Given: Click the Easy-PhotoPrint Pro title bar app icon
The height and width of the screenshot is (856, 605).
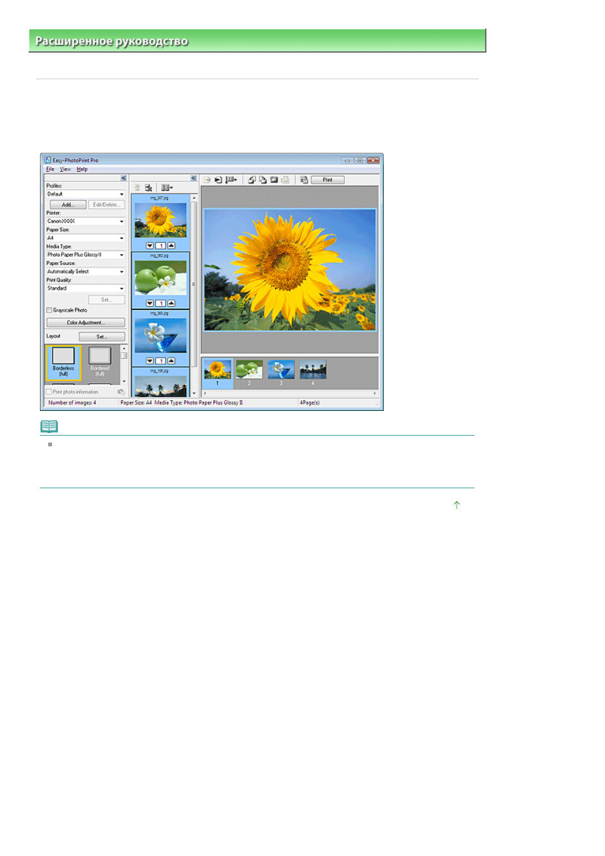Looking at the screenshot, I should click(x=48, y=160).
